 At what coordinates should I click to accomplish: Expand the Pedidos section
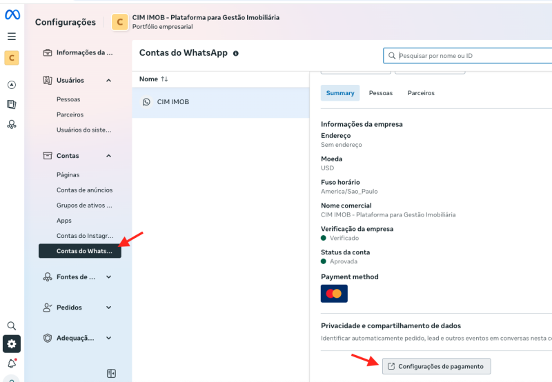108,308
